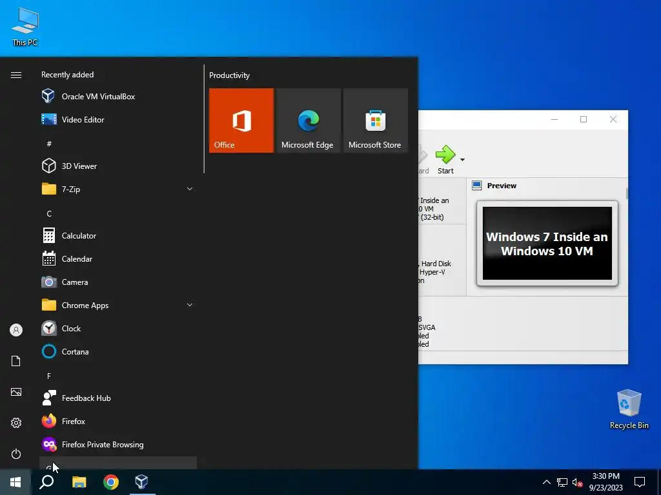Jump to the 'F' letter group header

click(x=49, y=376)
